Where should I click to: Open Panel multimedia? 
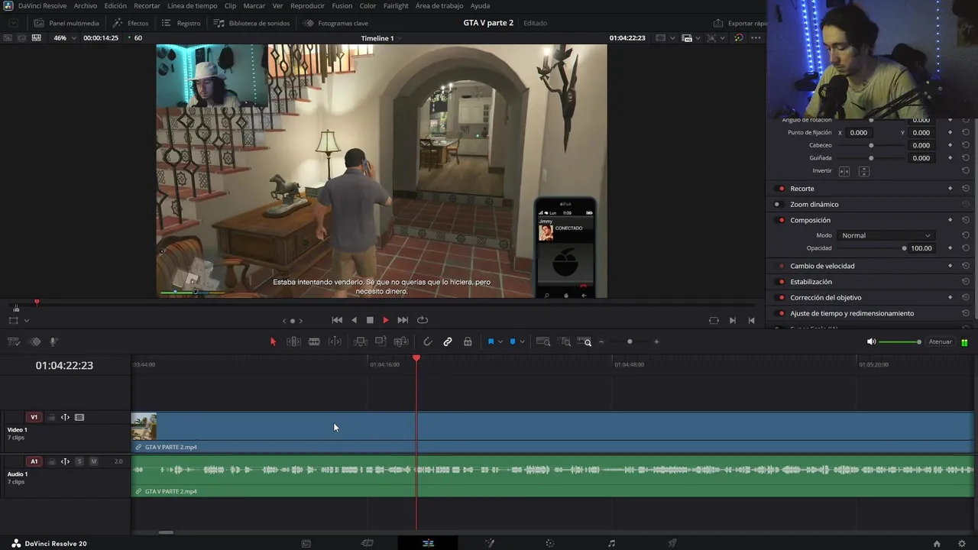(x=66, y=23)
